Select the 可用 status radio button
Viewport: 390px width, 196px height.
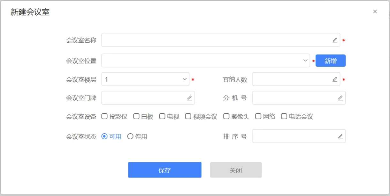pyautogui.click(x=104, y=136)
